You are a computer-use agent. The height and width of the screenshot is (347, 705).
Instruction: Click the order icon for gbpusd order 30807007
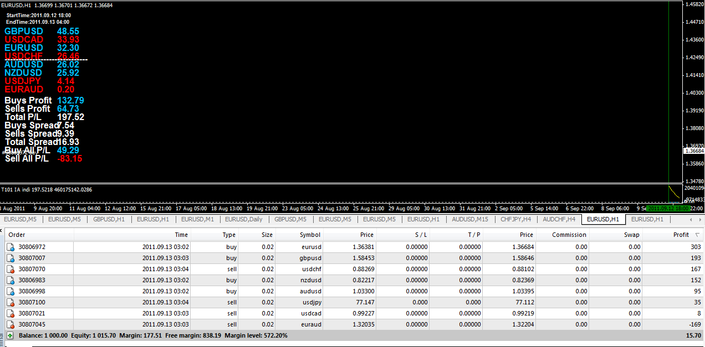click(11, 258)
